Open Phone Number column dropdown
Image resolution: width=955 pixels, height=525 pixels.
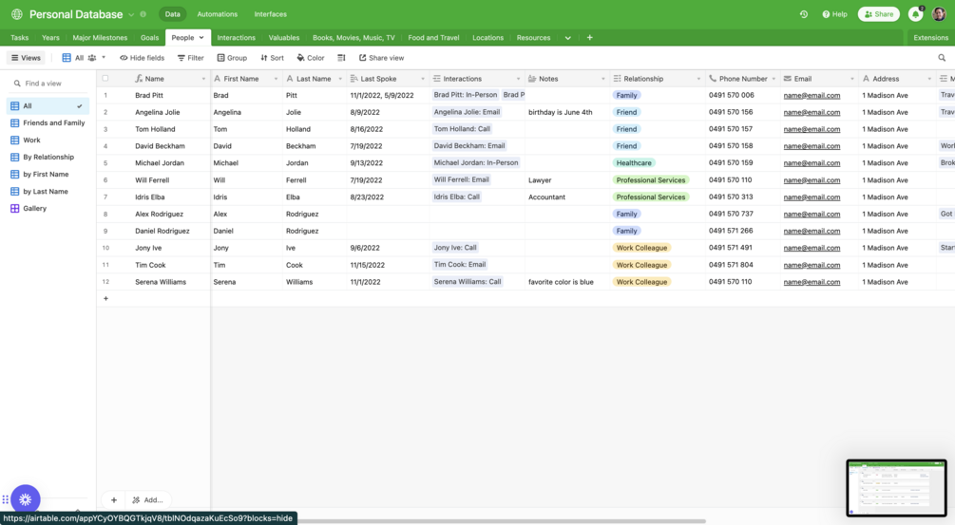click(774, 79)
